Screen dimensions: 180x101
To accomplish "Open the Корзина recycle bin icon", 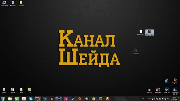I will tap(13, 3).
